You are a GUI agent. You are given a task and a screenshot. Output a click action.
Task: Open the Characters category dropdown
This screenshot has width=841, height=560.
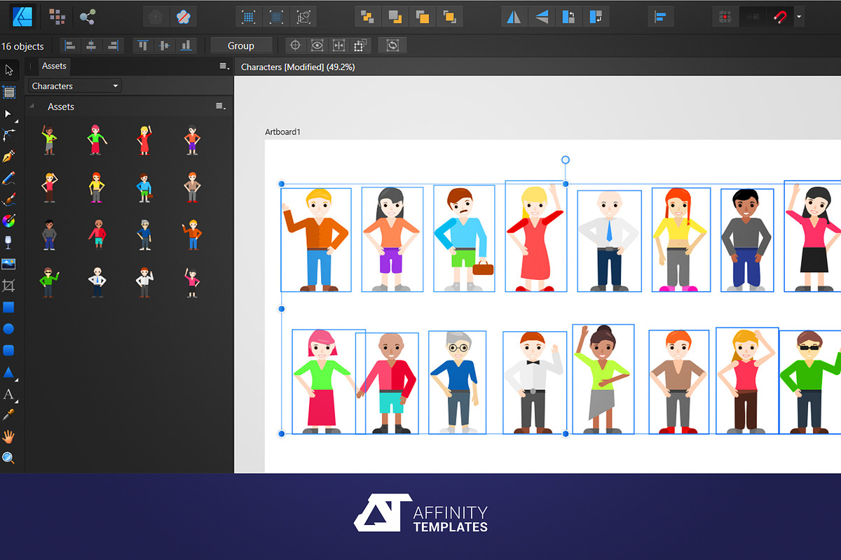pyautogui.click(x=75, y=86)
